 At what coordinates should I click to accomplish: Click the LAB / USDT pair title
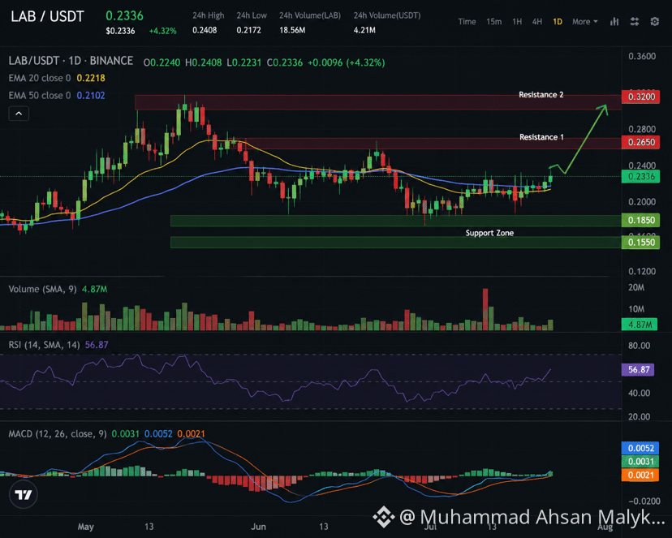pos(48,17)
